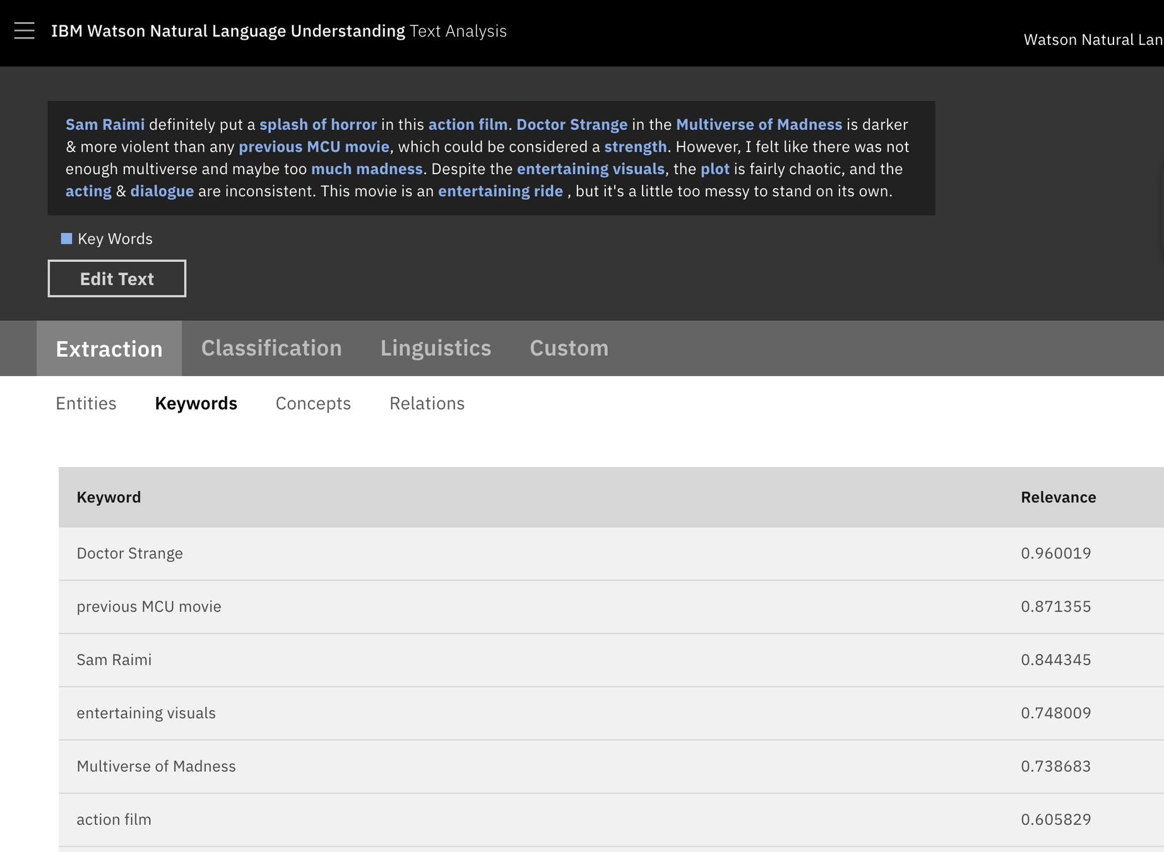Click relevance value 0.605829
Screen dimensions: 1164x852
click(1055, 820)
